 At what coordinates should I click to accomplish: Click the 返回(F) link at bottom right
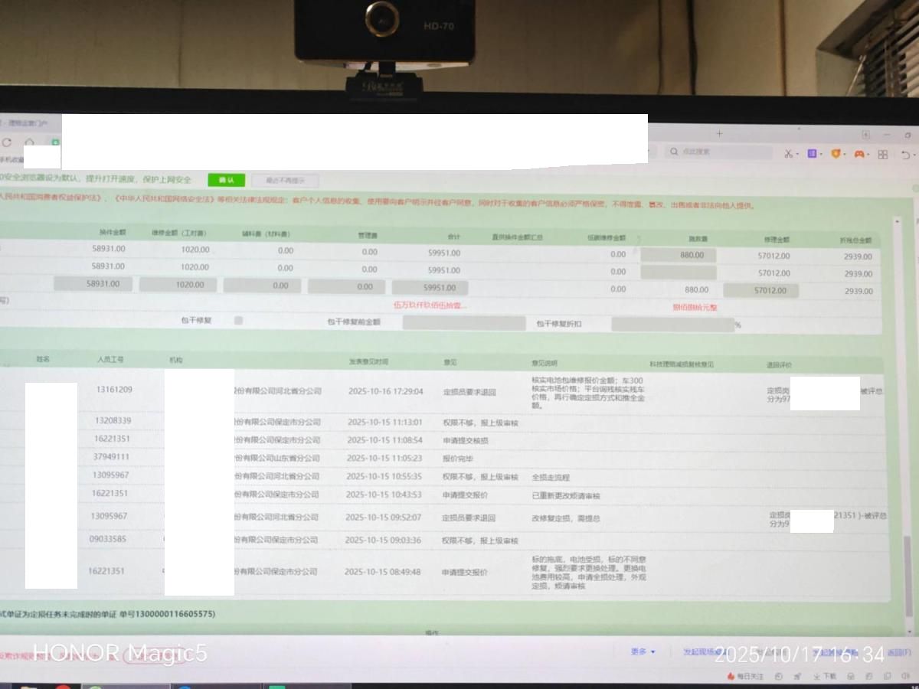[x=899, y=653]
